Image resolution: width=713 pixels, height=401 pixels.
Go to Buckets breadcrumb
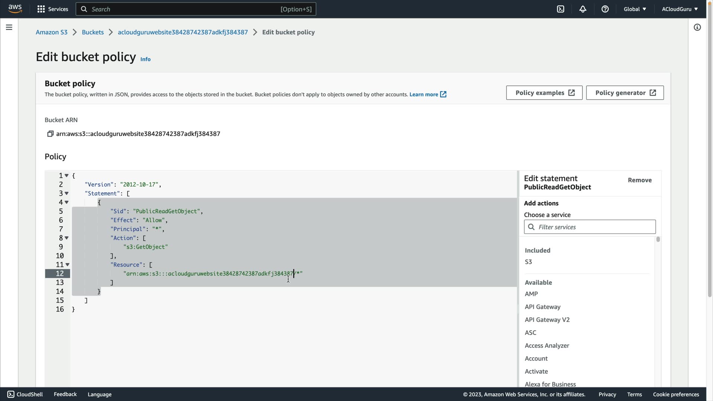pos(92,32)
